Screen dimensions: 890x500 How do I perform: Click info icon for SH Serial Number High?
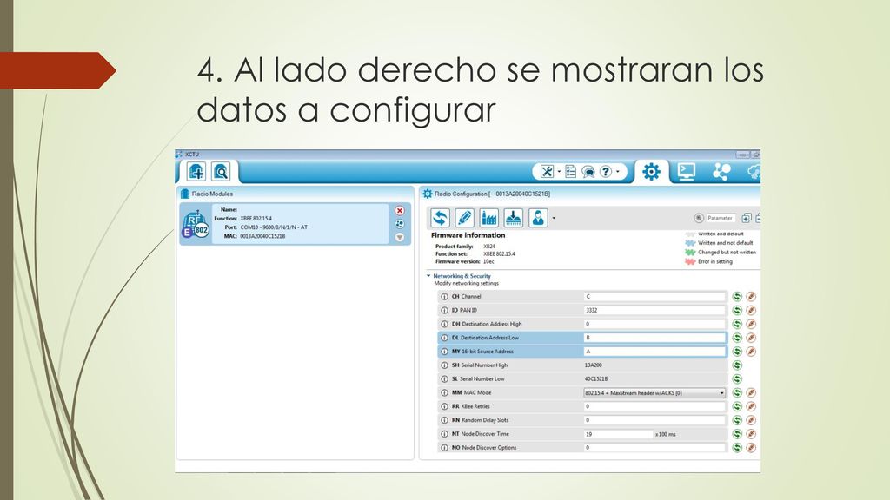click(x=444, y=365)
